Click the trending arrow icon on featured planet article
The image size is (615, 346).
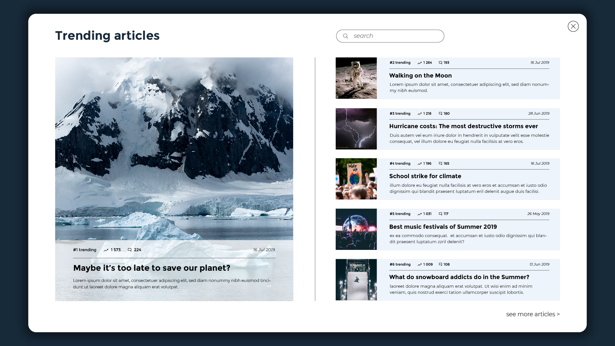pyautogui.click(x=106, y=250)
